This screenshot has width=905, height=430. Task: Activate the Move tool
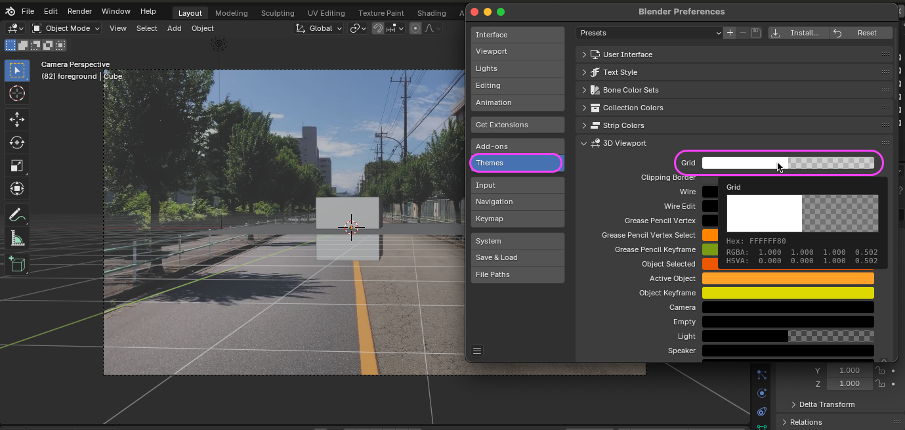pos(17,119)
